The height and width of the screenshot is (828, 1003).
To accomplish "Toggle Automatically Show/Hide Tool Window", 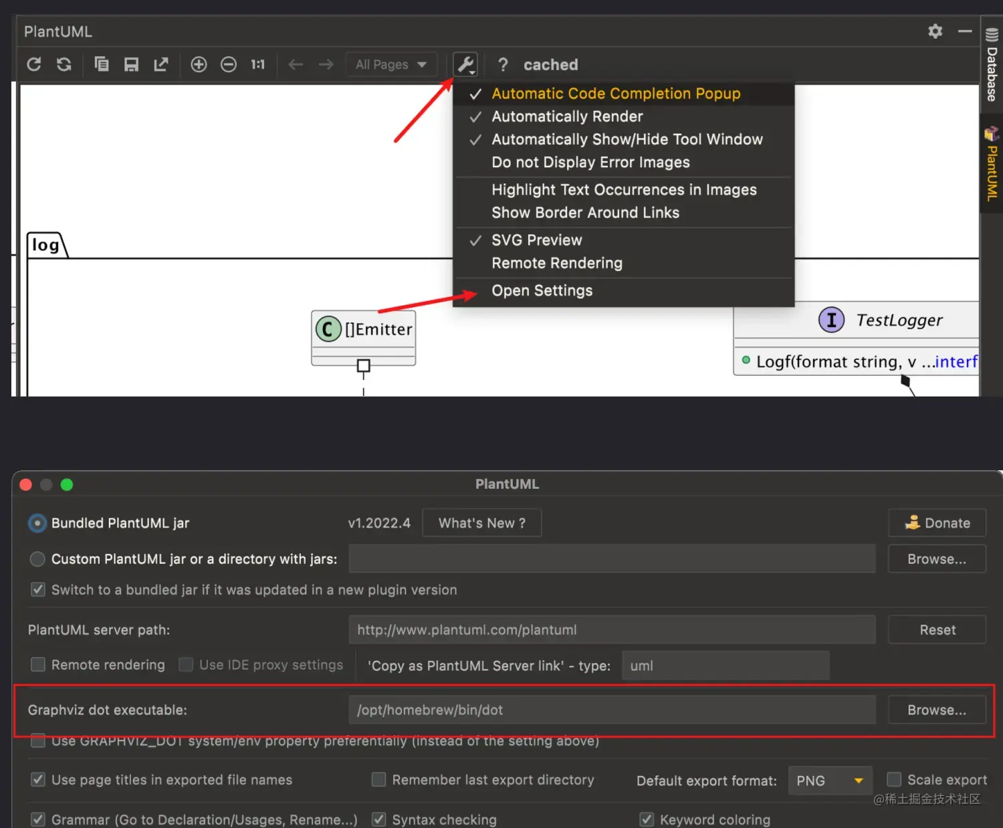I will (x=623, y=139).
